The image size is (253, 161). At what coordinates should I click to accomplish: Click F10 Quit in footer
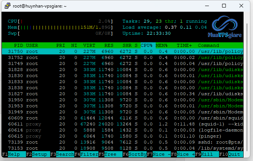pyautogui.click(x=234, y=154)
